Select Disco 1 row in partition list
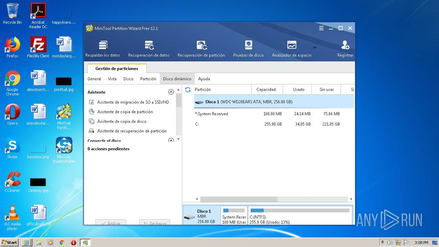This screenshot has width=439, height=247. (x=274, y=102)
